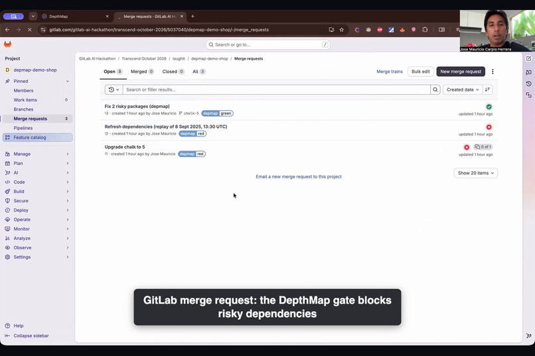Open the Show 20 items dropdown

pos(476,173)
